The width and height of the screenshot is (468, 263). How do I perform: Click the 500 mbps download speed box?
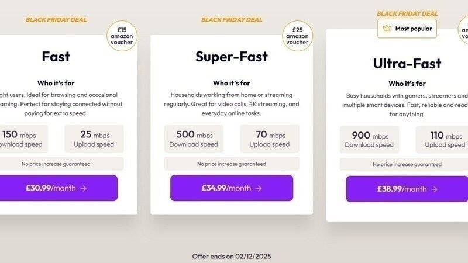[x=194, y=139]
